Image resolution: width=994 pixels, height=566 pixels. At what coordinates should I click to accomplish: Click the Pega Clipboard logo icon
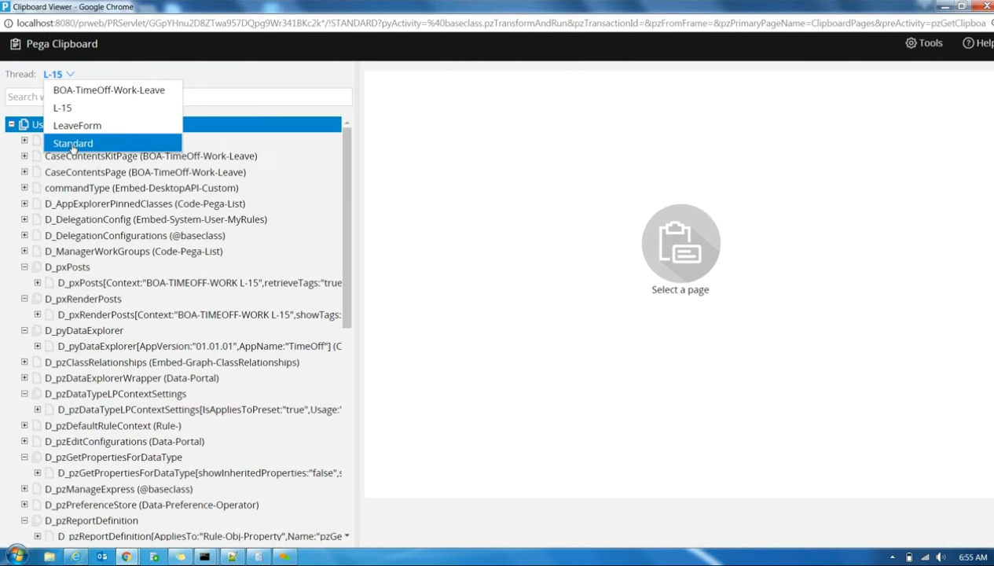(15, 43)
